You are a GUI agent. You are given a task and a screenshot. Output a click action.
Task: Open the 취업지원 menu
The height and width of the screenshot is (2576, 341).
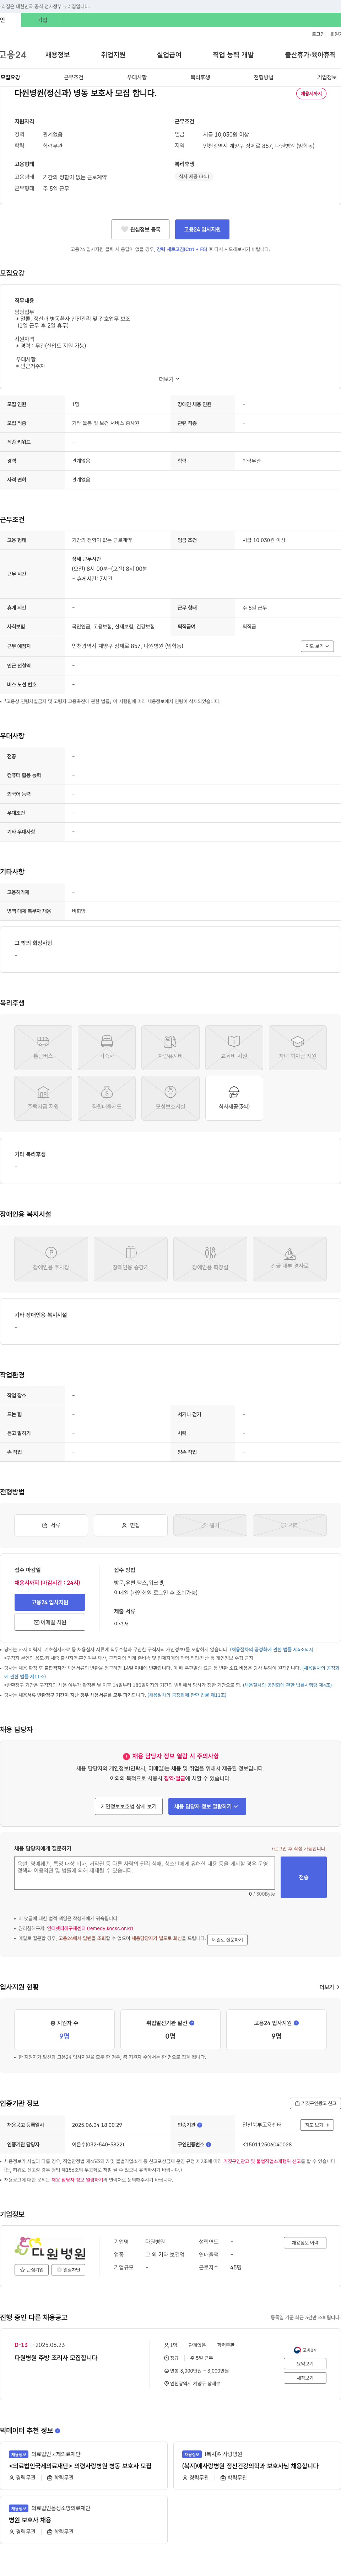coord(113,55)
